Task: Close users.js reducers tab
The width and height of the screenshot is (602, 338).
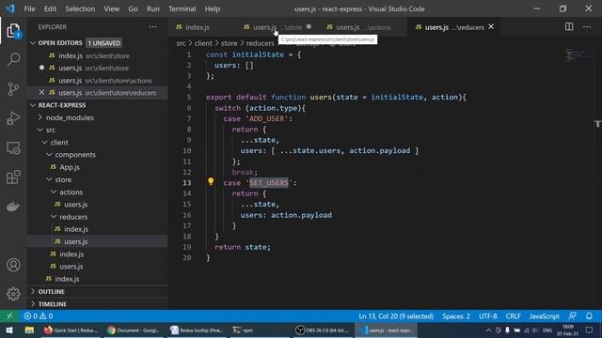Action: click(491, 27)
